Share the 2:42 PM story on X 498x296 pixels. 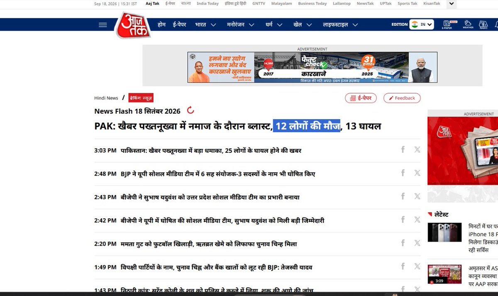417,219
